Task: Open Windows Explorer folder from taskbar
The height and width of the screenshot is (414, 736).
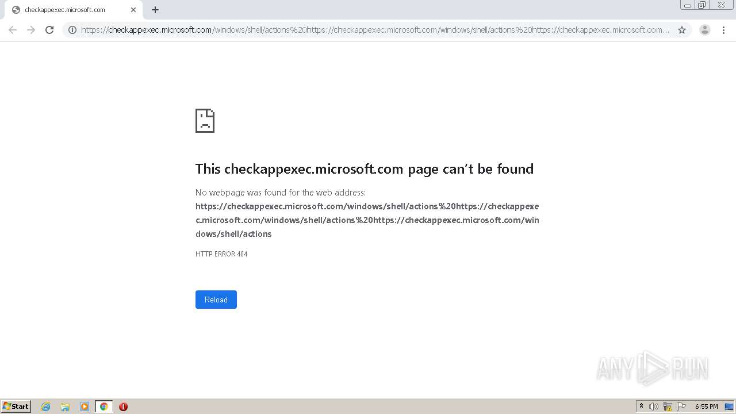Action: pos(65,407)
